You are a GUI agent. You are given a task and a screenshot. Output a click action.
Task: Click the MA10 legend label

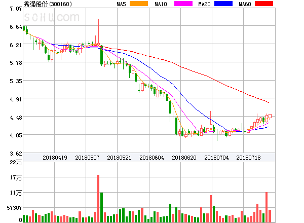(161, 4)
